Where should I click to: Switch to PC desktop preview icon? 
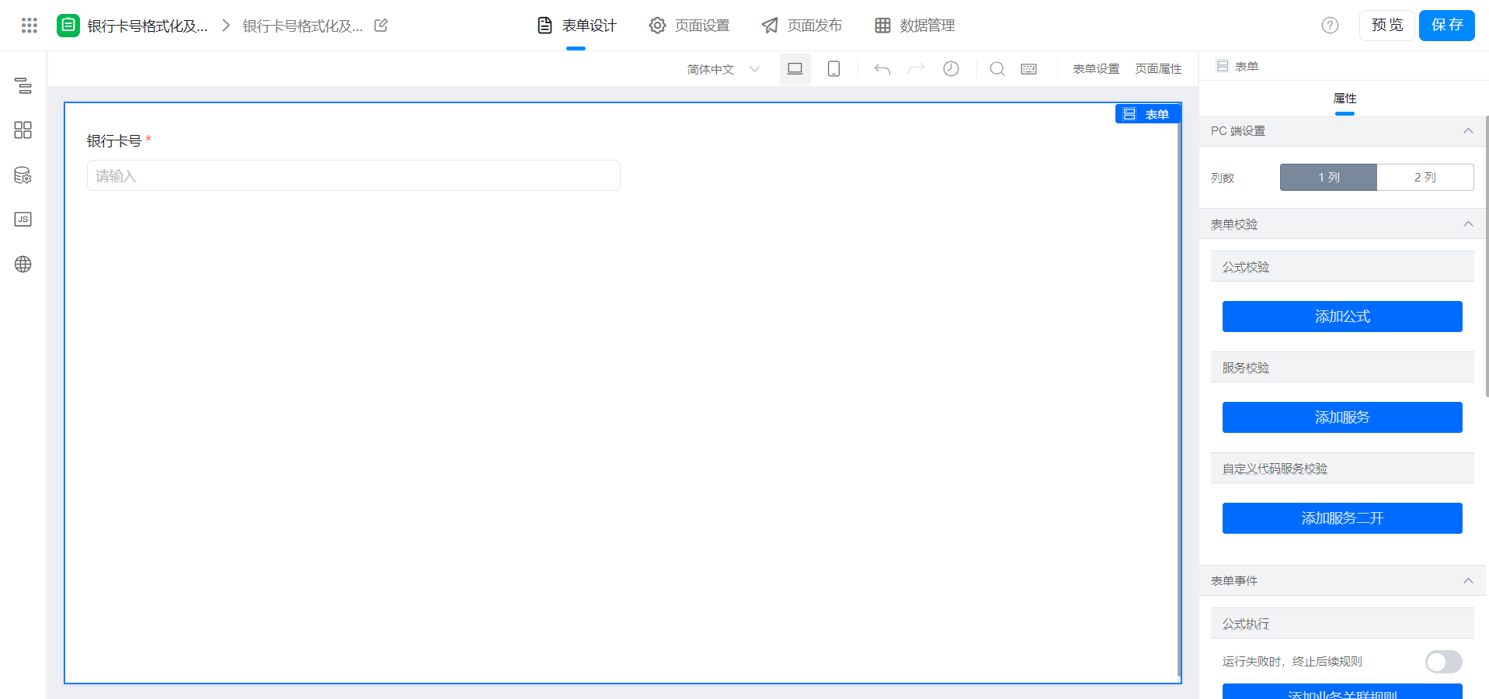(x=795, y=69)
